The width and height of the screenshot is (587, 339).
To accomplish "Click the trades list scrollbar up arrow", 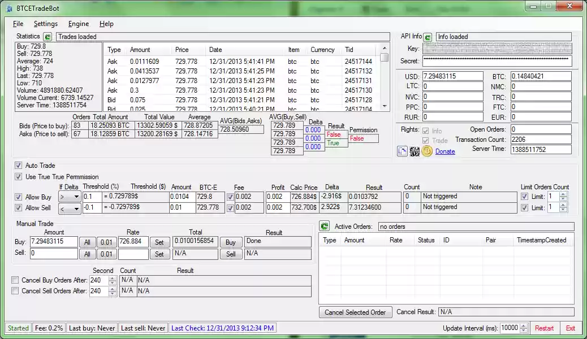I will 384,48.
